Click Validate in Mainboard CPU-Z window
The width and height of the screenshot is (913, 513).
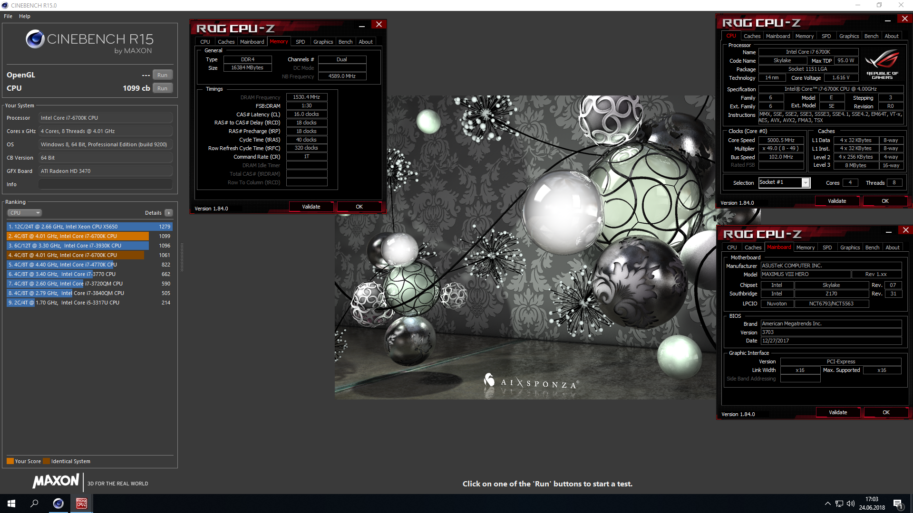coord(838,412)
